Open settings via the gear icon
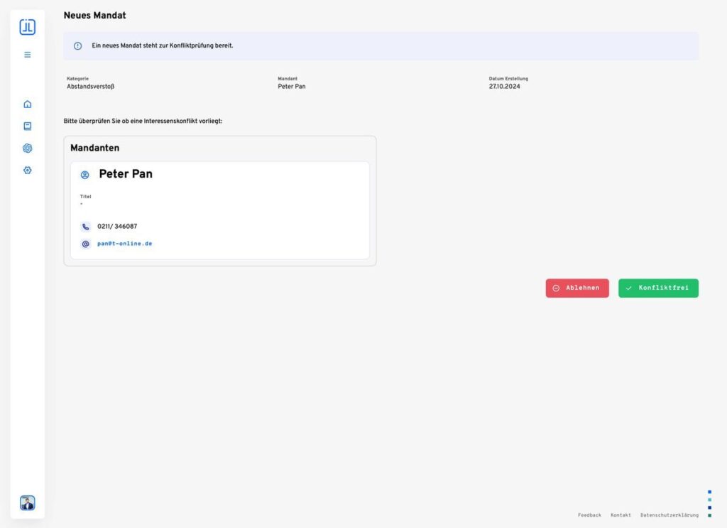 (x=28, y=171)
